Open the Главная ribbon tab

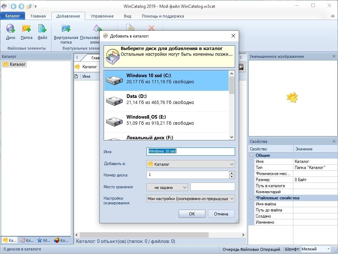click(x=38, y=16)
